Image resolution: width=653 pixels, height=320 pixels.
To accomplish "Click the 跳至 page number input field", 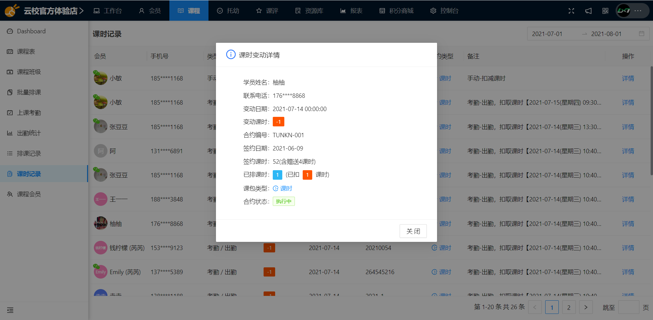I will (x=629, y=307).
